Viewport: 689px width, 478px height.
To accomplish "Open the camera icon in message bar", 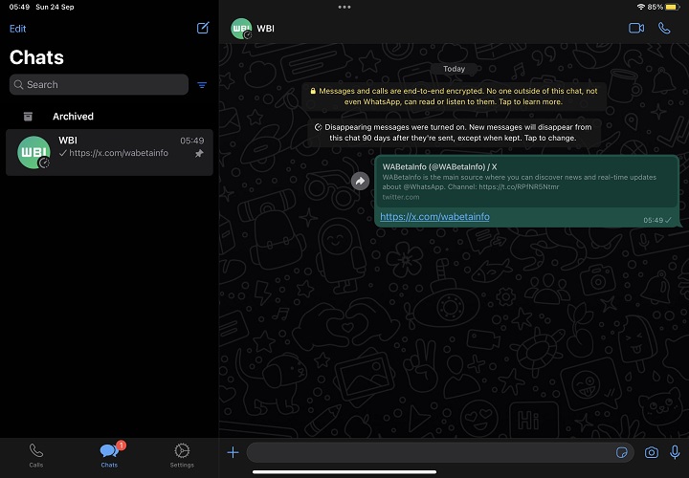I will pos(652,452).
